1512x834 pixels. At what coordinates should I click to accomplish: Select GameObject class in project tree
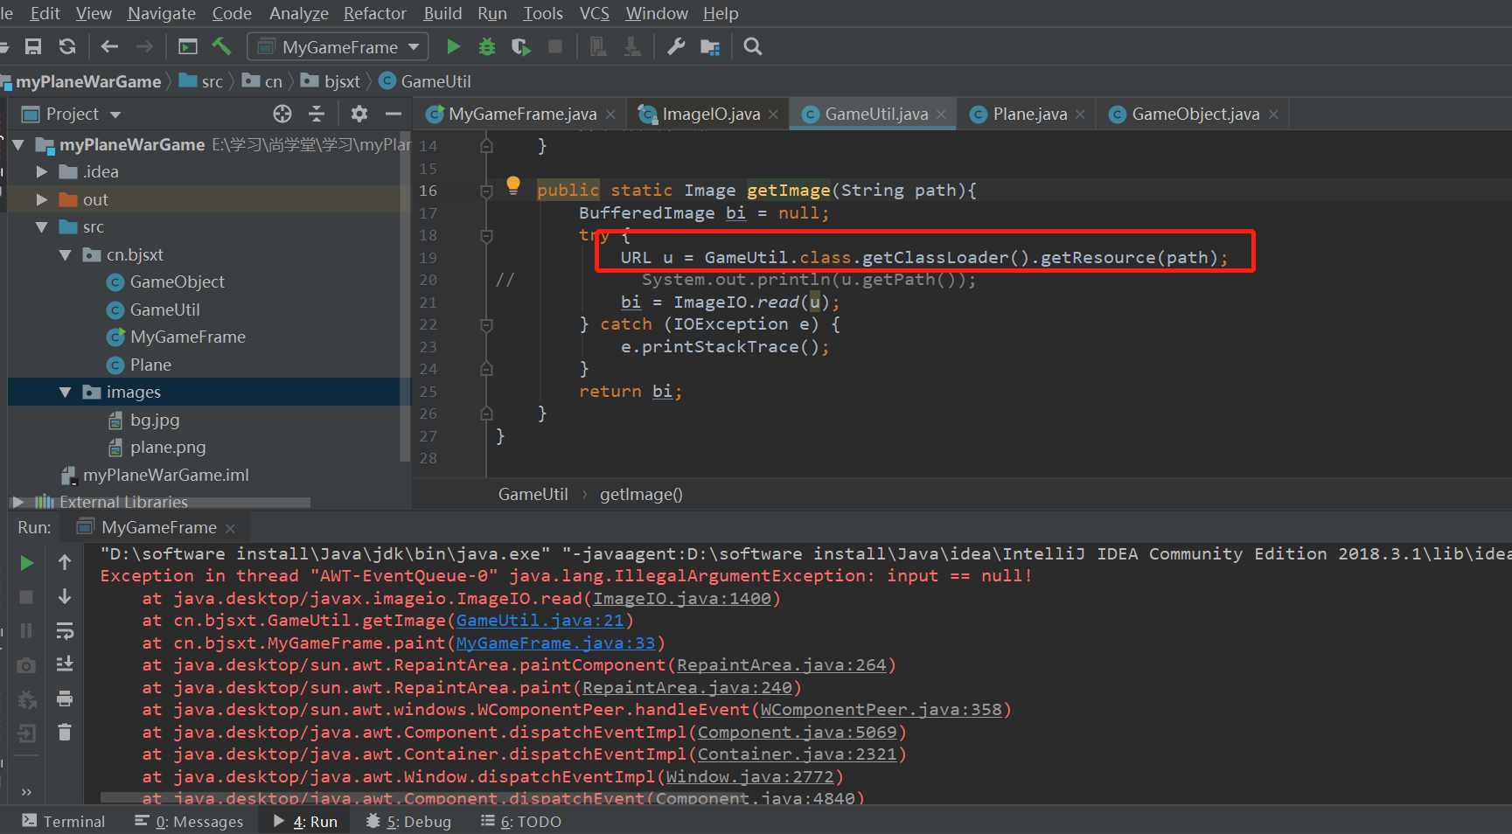pyautogui.click(x=177, y=282)
